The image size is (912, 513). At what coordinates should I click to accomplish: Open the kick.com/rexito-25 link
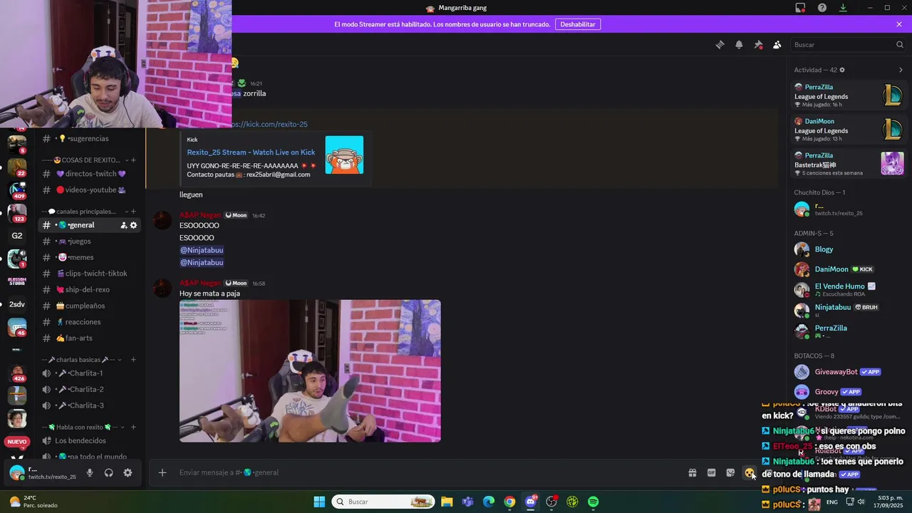click(270, 124)
